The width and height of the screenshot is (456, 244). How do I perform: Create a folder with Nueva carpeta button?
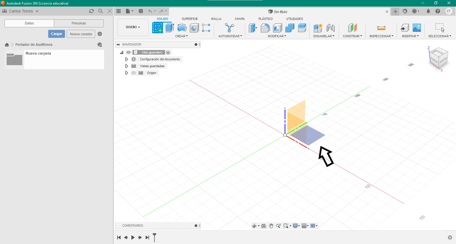81,34
